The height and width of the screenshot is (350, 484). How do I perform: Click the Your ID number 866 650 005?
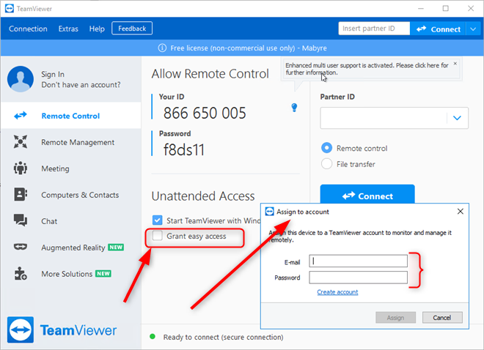tap(205, 113)
